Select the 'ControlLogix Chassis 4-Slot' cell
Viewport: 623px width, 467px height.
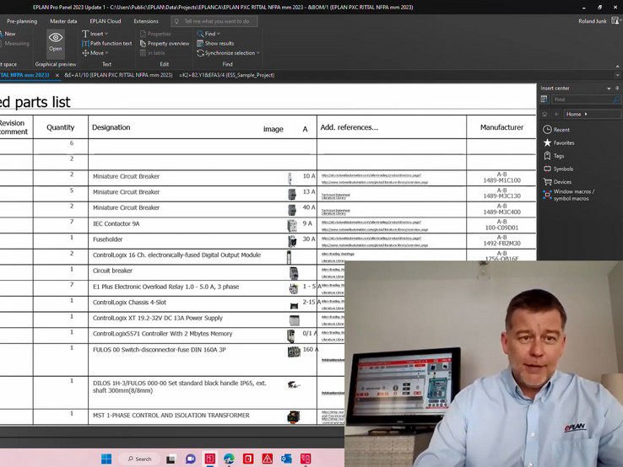(x=203, y=304)
